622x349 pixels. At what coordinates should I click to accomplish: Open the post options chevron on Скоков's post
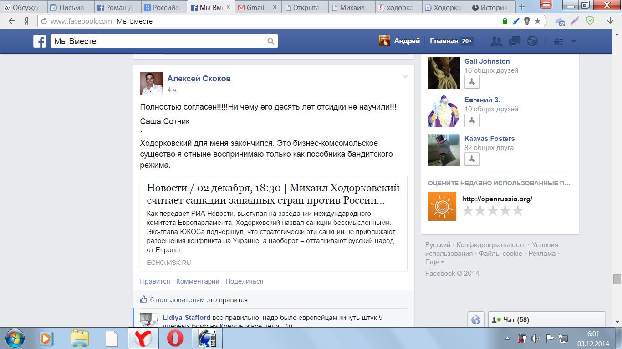pyautogui.click(x=405, y=77)
